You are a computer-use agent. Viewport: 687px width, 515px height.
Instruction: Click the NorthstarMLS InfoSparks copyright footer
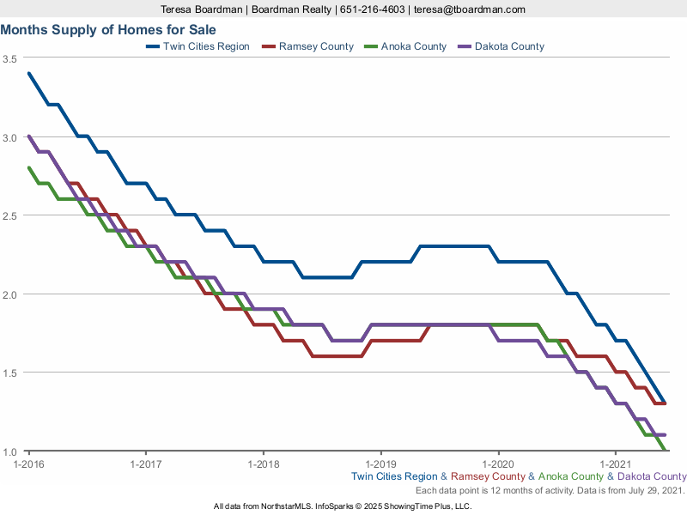pyautogui.click(x=343, y=506)
